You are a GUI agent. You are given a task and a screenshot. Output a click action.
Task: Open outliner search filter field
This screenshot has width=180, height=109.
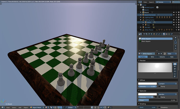tap(176, 2)
